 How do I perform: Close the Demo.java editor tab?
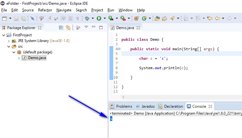(138, 28)
